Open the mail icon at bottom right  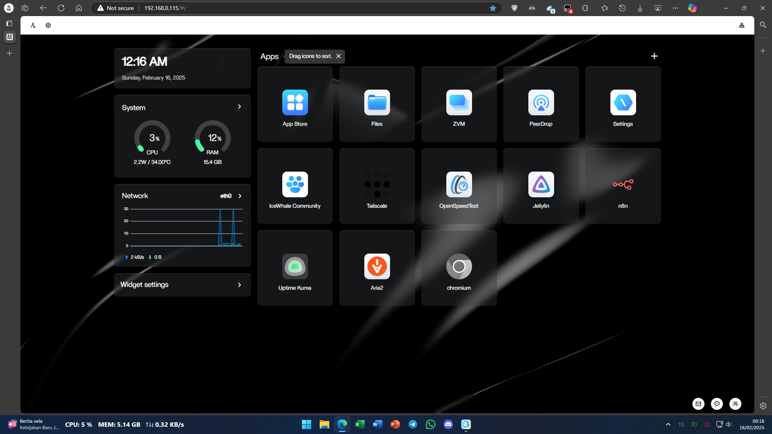pos(698,404)
